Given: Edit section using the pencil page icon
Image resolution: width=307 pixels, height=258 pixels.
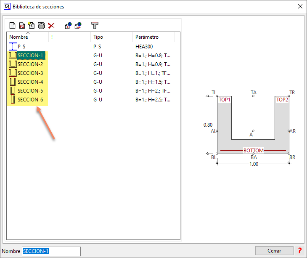Looking at the screenshot, I should click(x=31, y=25).
